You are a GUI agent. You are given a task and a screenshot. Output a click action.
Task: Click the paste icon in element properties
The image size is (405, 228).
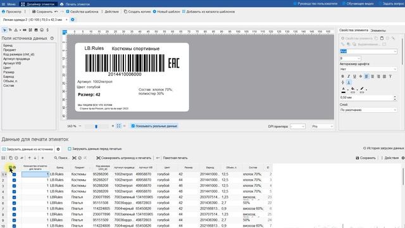coord(382,38)
